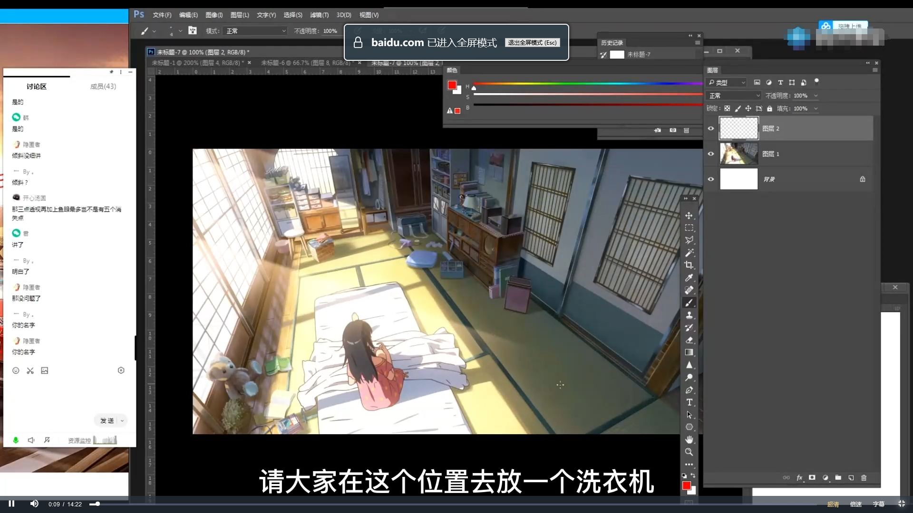This screenshot has width=913, height=513.
Task: Open brush 模式 dropdown in options bar
Action: click(x=256, y=31)
